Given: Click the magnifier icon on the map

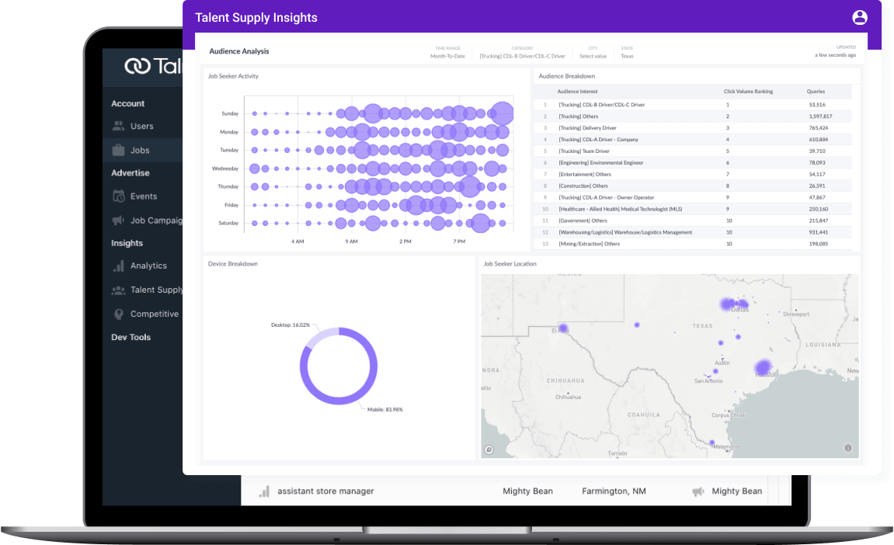Looking at the screenshot, I should pos(487,448).
